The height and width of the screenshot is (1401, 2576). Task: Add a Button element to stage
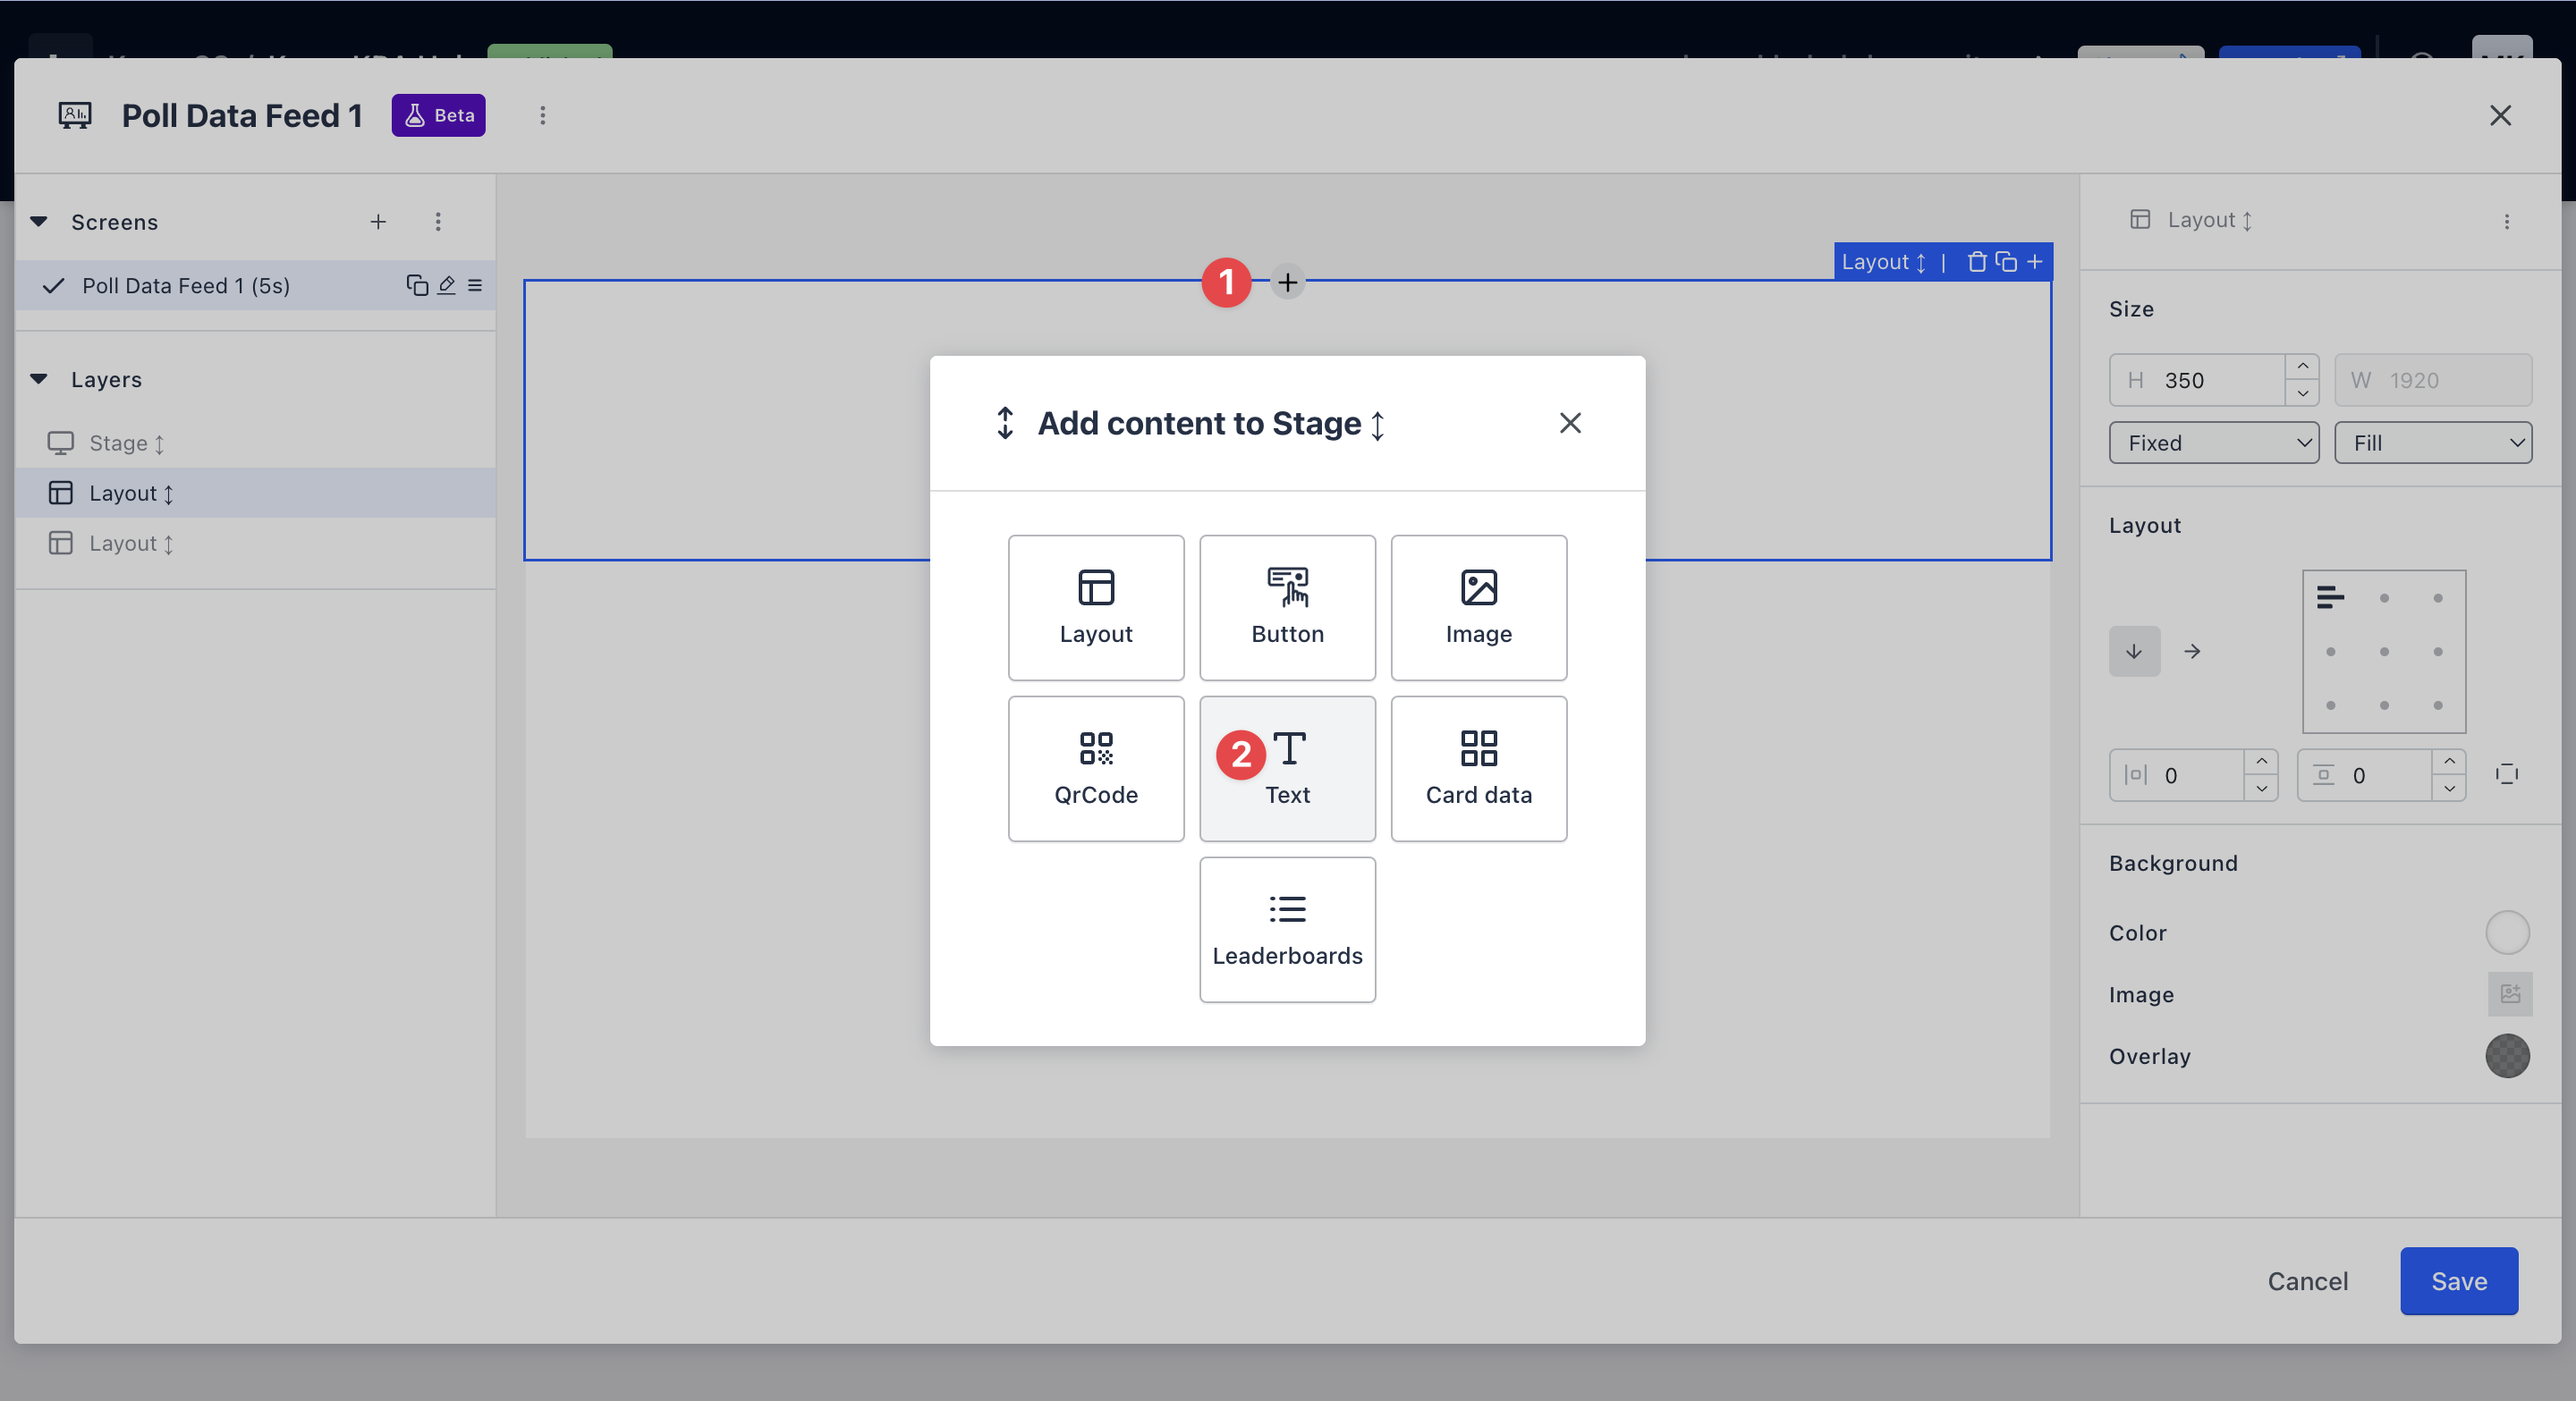point(1287,606)
